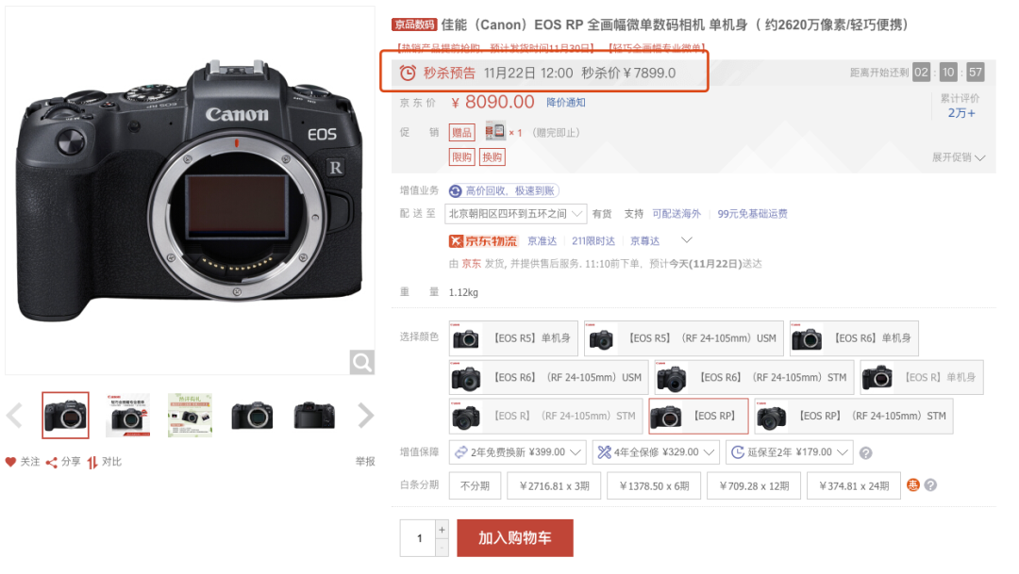Add to cart with 加入购物车 button
This screenshot has width=1019, height=574.
tap(515, 538)
